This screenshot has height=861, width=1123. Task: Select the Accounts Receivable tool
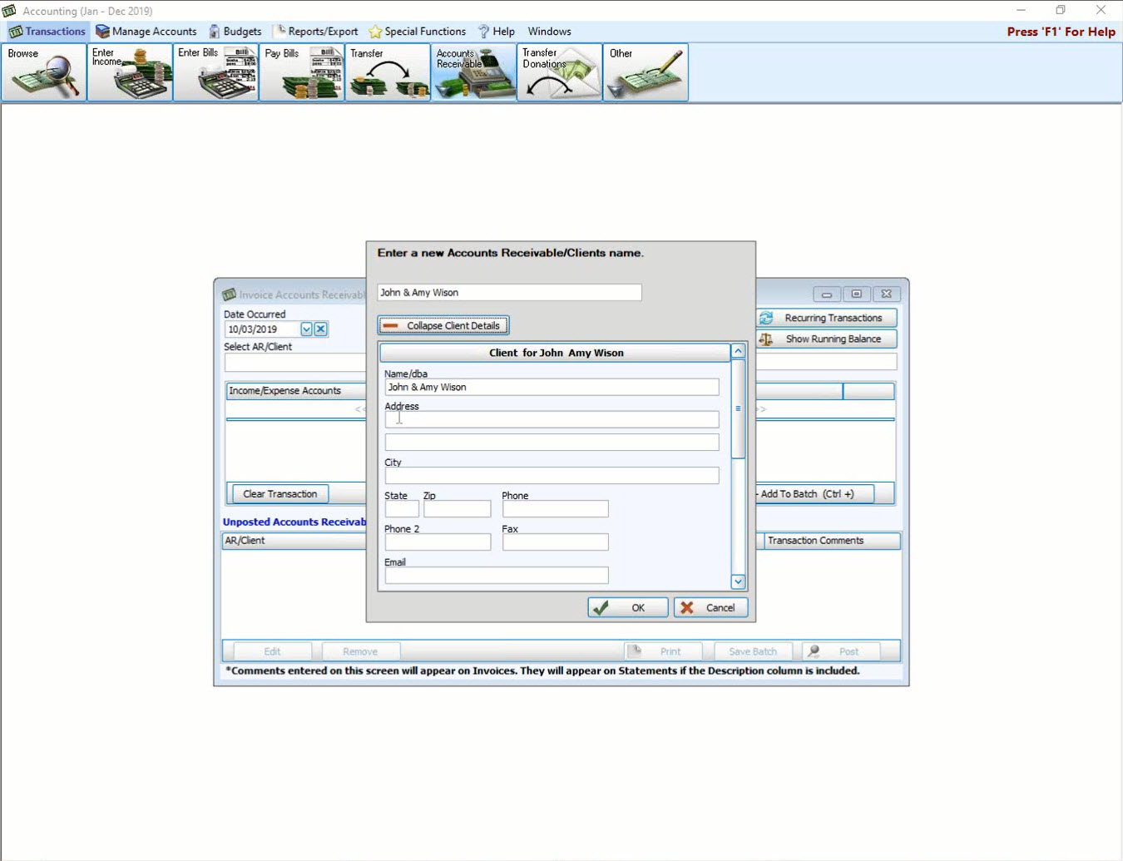point(472,72)
